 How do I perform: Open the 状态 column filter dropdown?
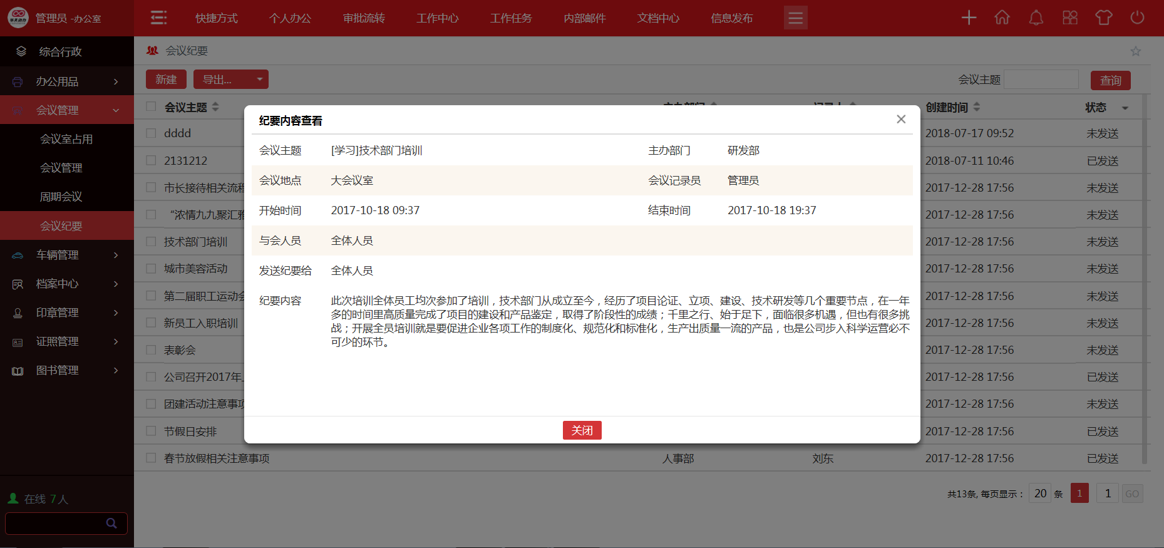pyautogui.click(x=1125, y=108)
